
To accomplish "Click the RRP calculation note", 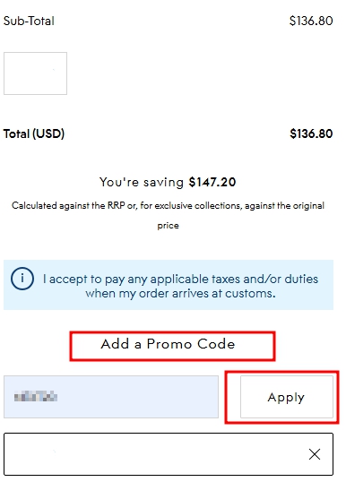I will (x=168, y=215).
